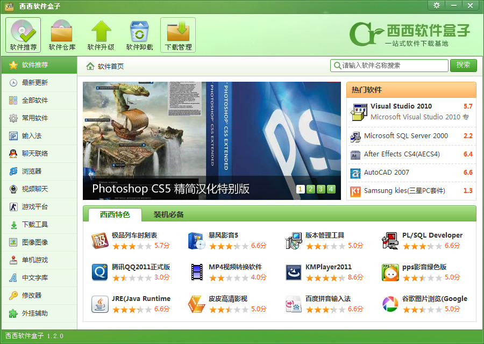Open the 修改器 category

39,296
